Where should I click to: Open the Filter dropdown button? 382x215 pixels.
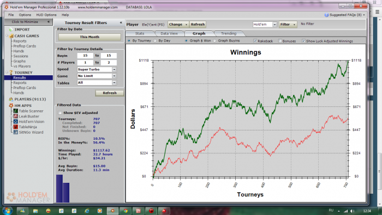point(288,25)
